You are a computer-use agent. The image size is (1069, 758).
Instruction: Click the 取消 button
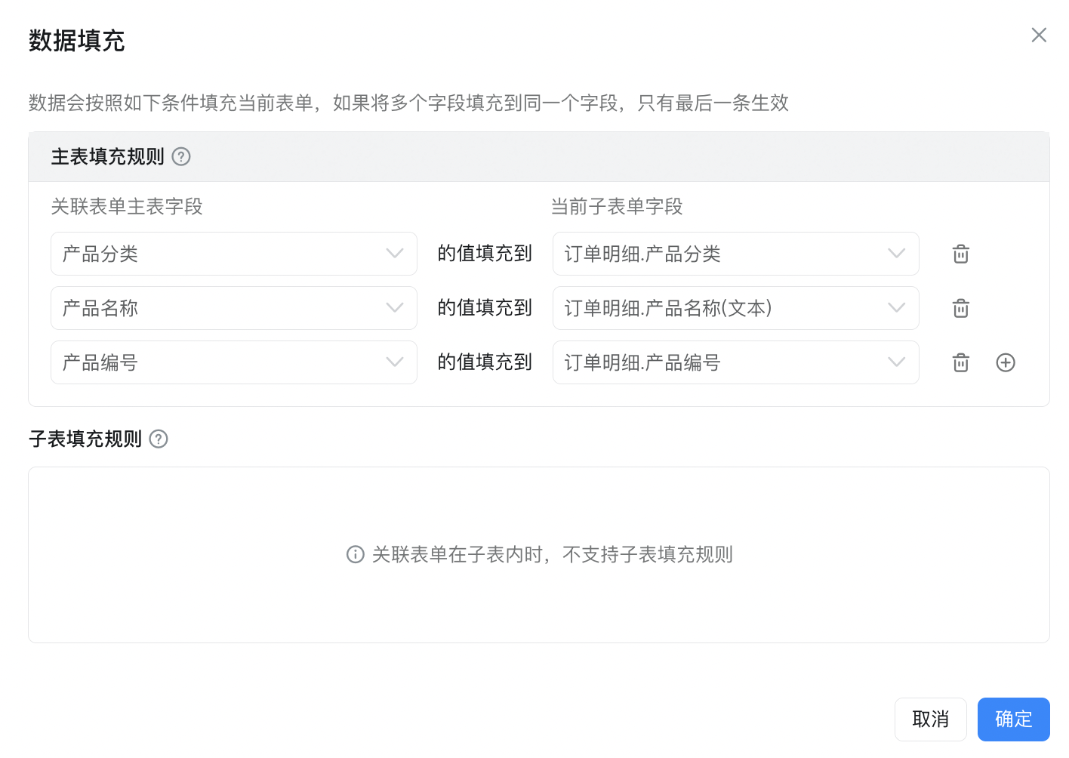(930, 719)
